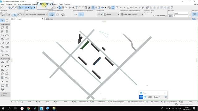Toggle the highlighted Trace Reference button

tap(60, 7)
